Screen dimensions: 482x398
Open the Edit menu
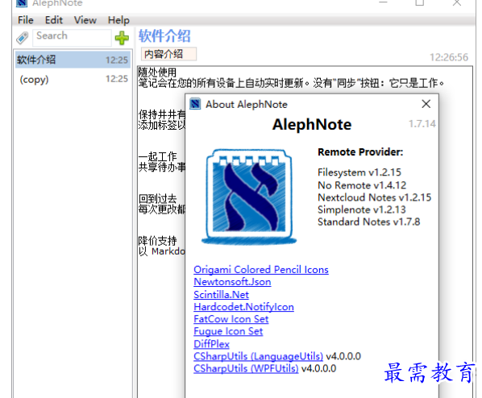pos(54,20)
